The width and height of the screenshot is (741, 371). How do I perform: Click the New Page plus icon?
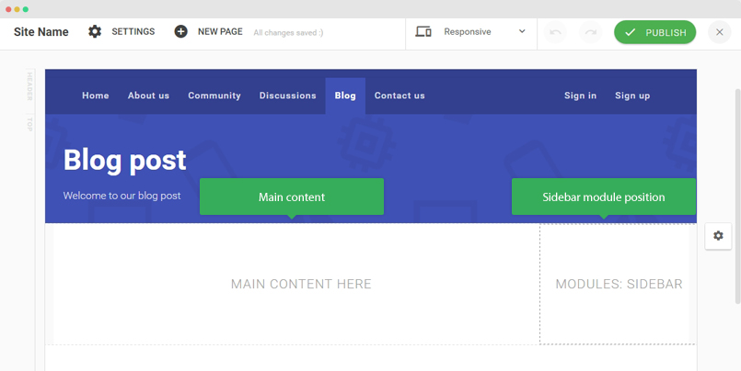181,32
